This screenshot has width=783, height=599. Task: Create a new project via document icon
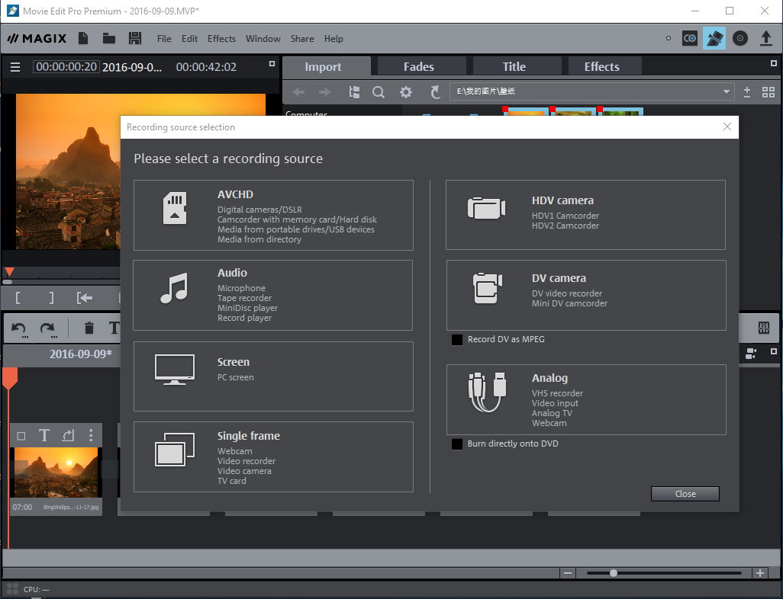(83, 38)
